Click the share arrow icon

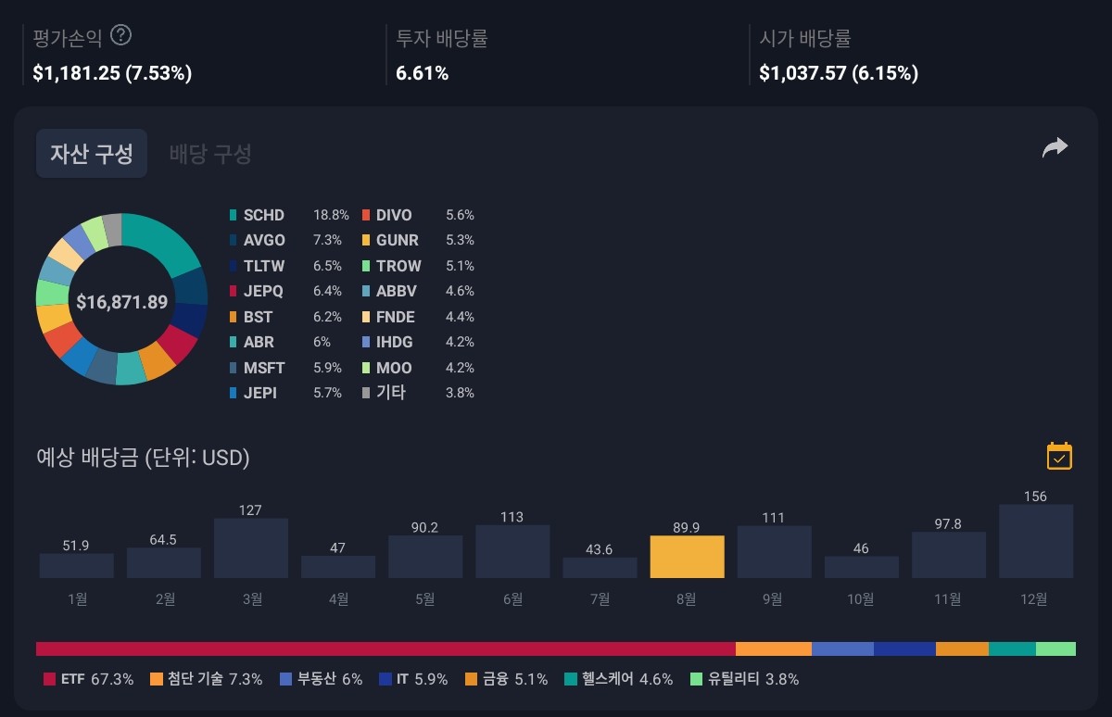[x=1055, y=147]
